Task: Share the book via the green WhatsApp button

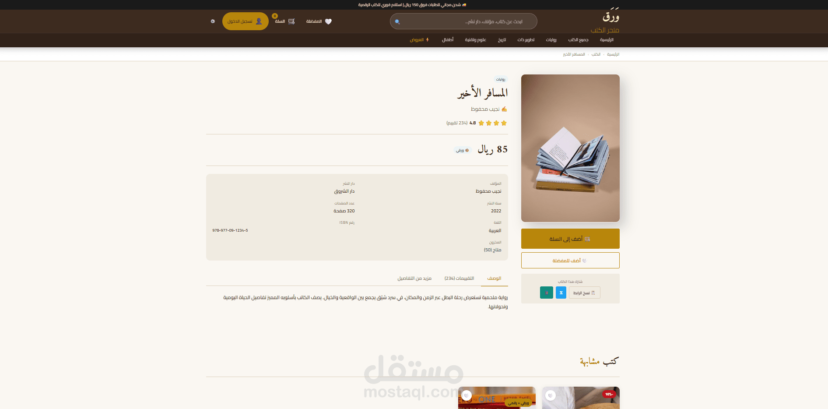Action: point(547,293)
